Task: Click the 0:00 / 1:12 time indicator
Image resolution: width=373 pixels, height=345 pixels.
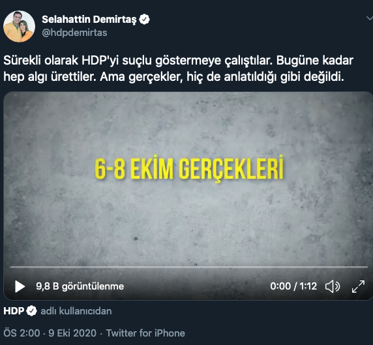Action: click(x=293, y=286)
